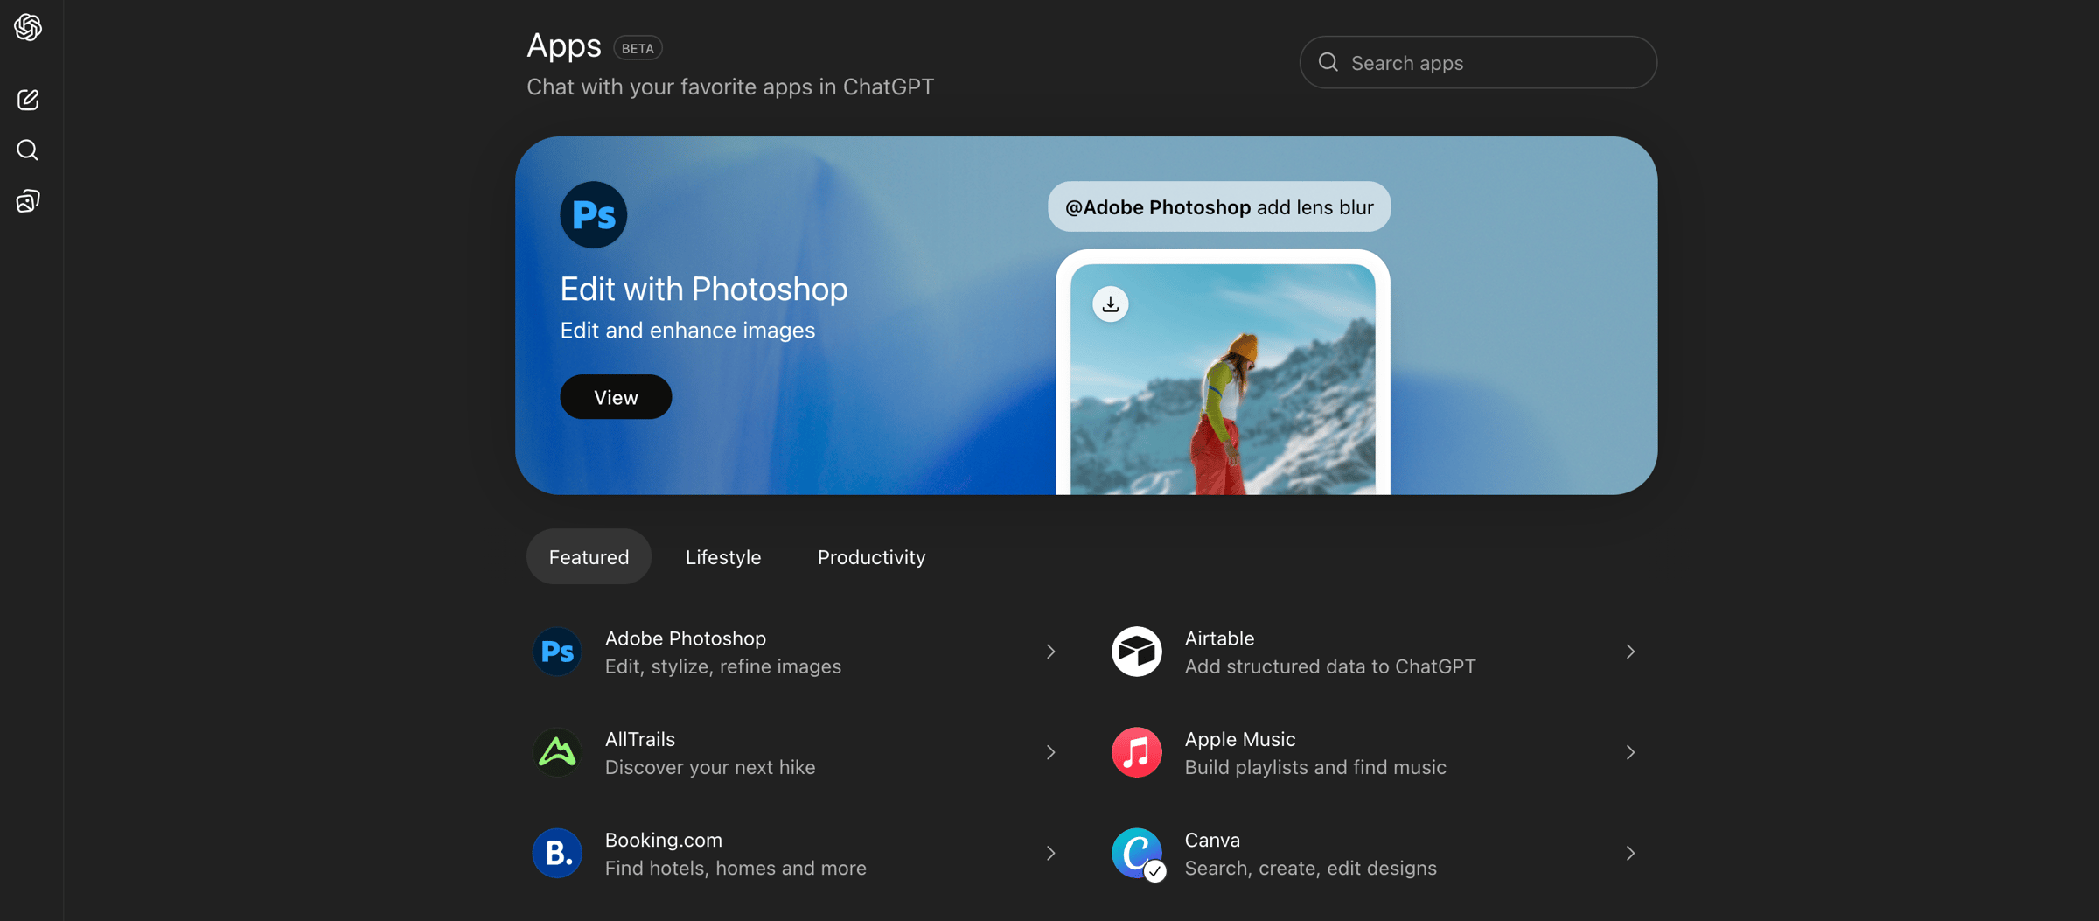This screenshot has width=2099, height=921.
Task: Click the Canva app icon
Action: click(x=1136, y=853)
